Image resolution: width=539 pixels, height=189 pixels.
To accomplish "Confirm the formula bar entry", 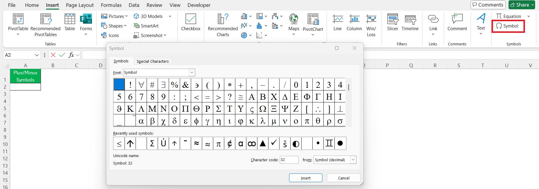I will click(x=62, y=55).
